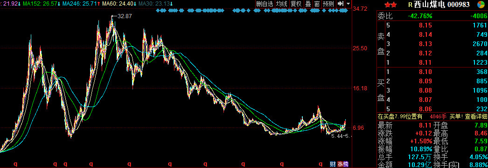Toggle 均线 moving averages display

(x=282, y=4)
